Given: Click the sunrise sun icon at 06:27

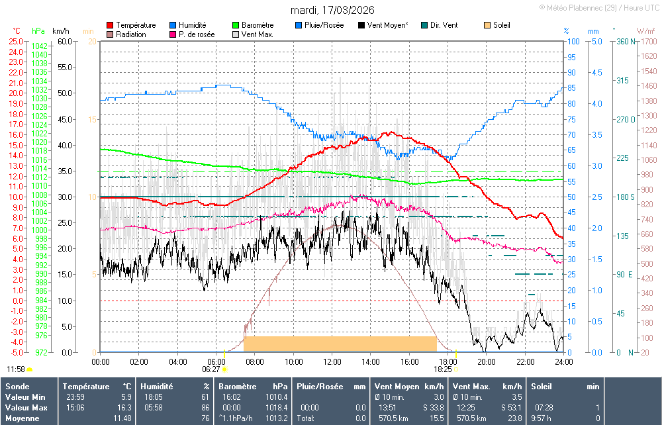Looking at the screenshot, I should (224, 369).
